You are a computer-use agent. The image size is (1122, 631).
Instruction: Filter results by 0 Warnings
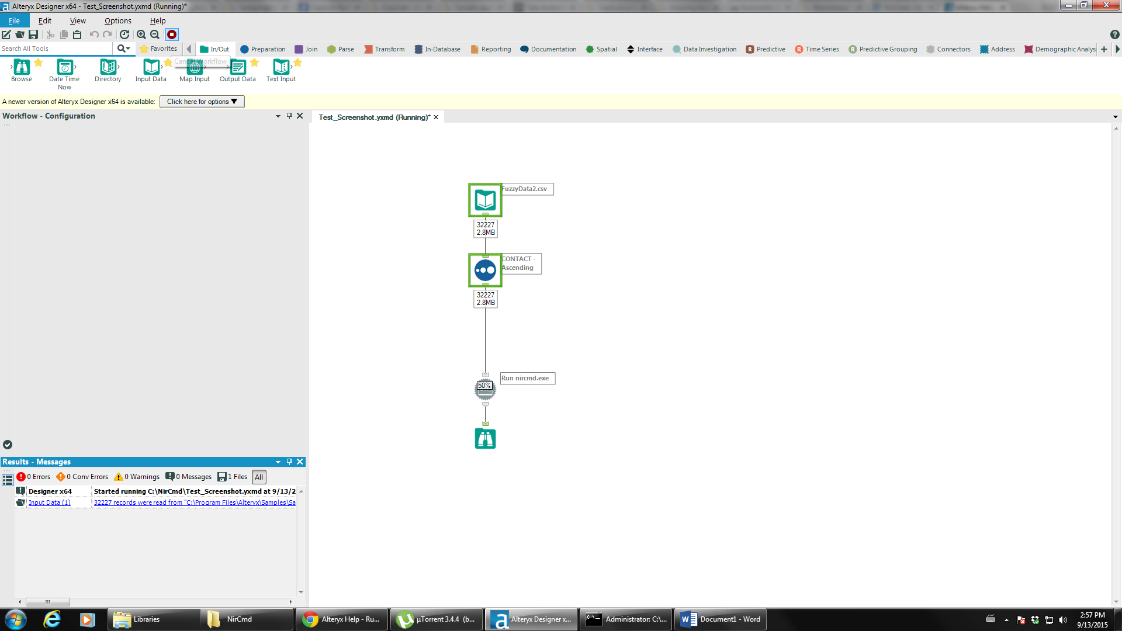point(137,477)
